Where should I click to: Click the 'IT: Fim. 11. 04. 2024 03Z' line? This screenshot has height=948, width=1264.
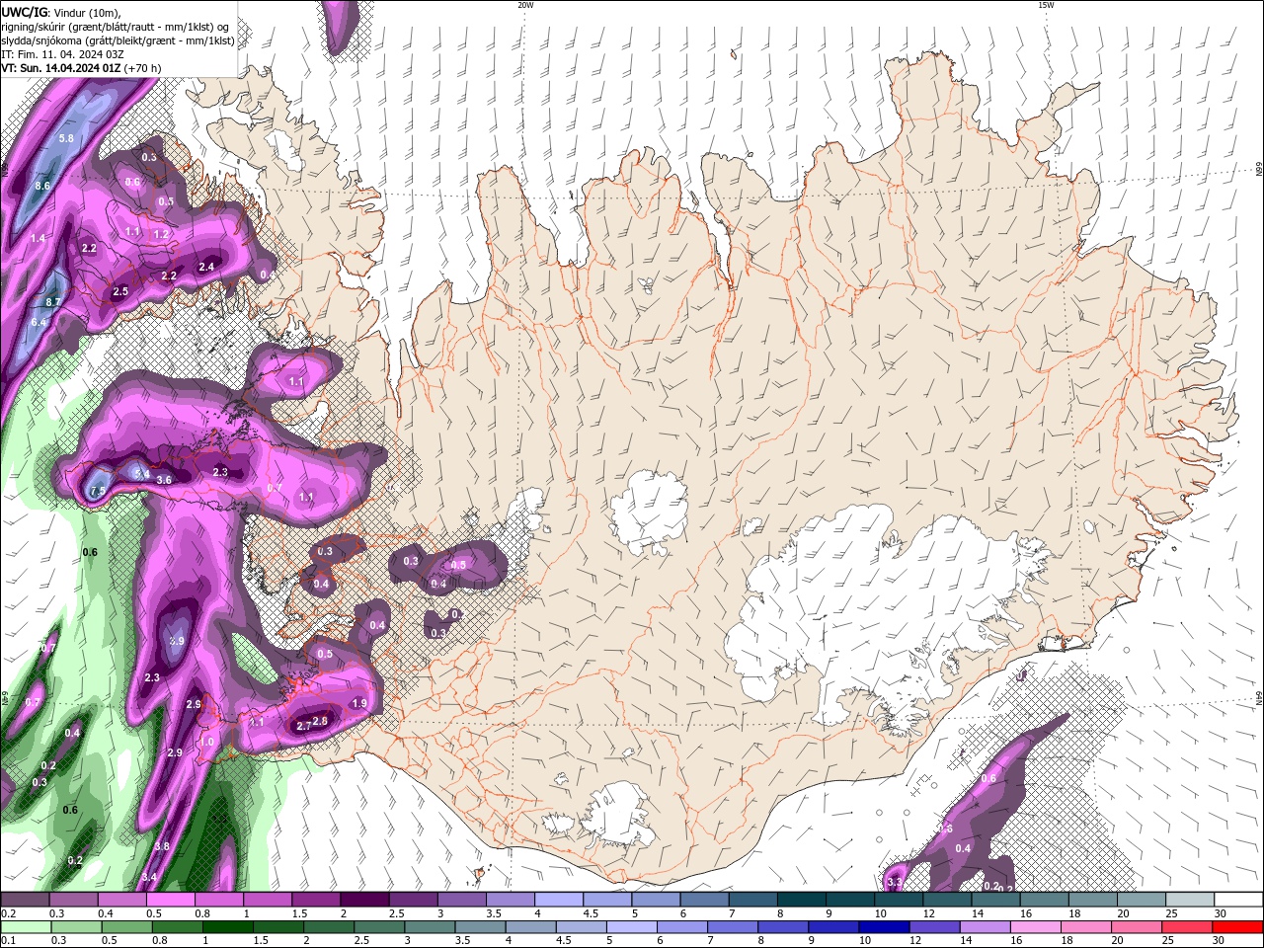point(61,54)
